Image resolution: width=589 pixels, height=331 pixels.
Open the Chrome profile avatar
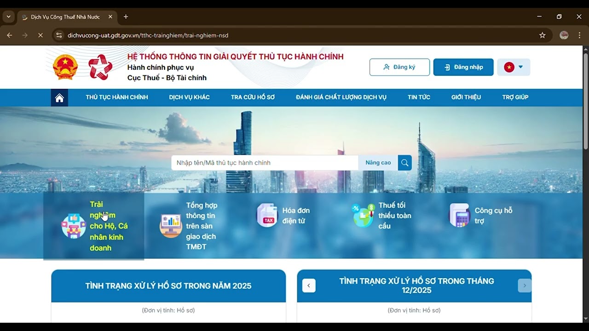564,35
